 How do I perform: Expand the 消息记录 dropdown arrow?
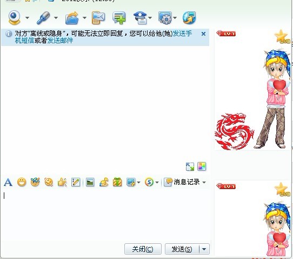tap(204, 182)
